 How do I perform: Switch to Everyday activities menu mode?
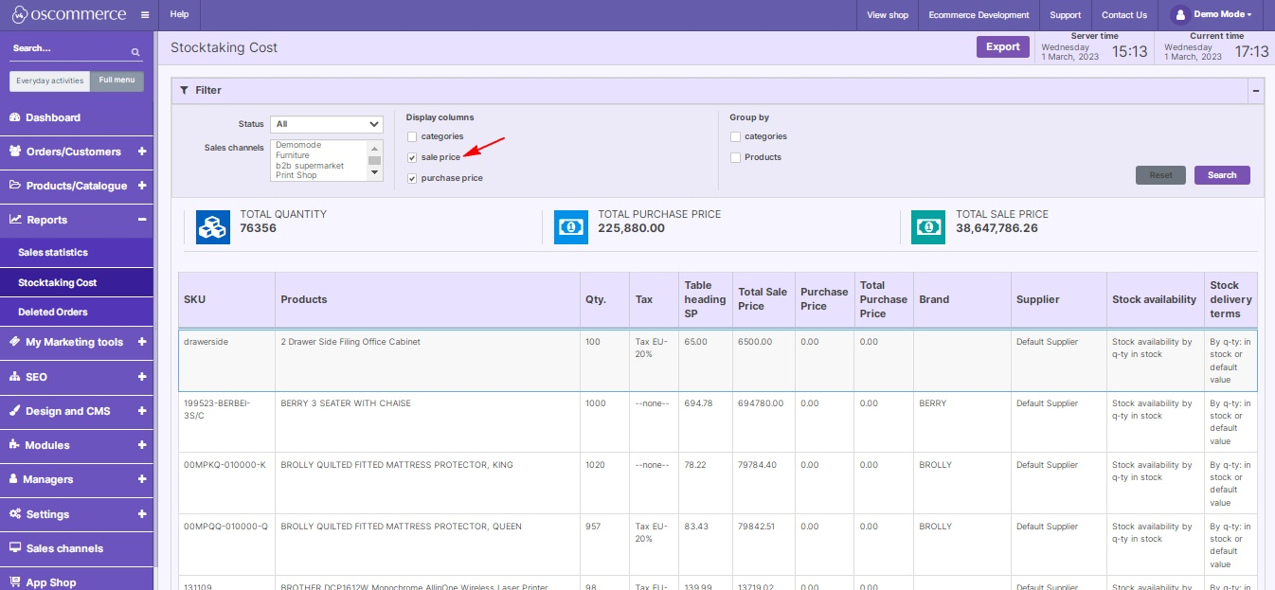50,80
